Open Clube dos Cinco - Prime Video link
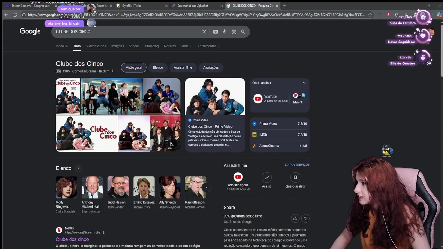 click(x=210, y=127)
